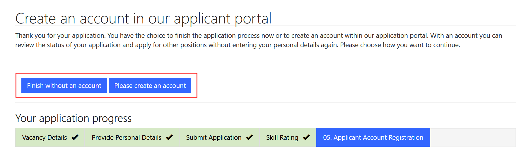Screen dimensions: 531x155
Task: Open the Provide Personal Details step
Action: 132,137
